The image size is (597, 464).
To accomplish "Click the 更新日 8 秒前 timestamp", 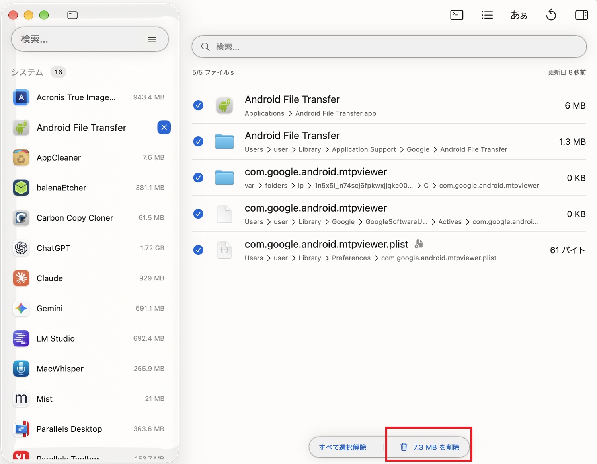I will pos(567,72).
